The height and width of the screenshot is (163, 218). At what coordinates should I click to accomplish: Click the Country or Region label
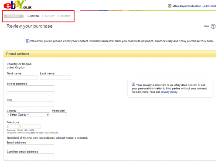point(19,64)
